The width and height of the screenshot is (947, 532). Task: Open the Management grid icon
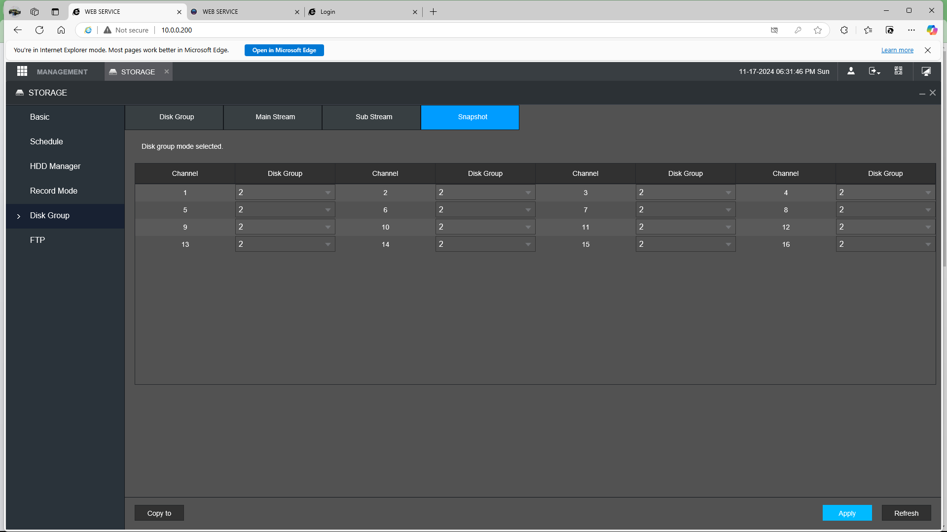pos(22,71)
